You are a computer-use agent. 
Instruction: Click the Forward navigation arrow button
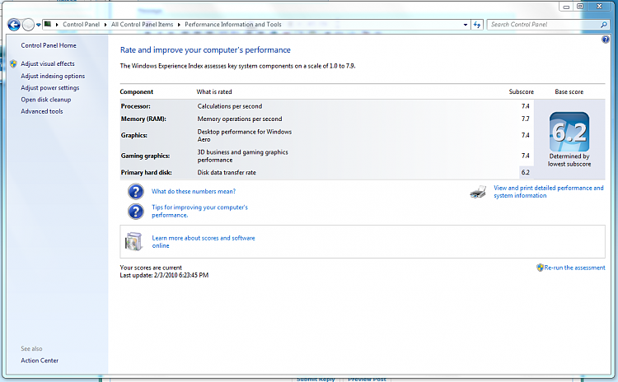(28, 25)
